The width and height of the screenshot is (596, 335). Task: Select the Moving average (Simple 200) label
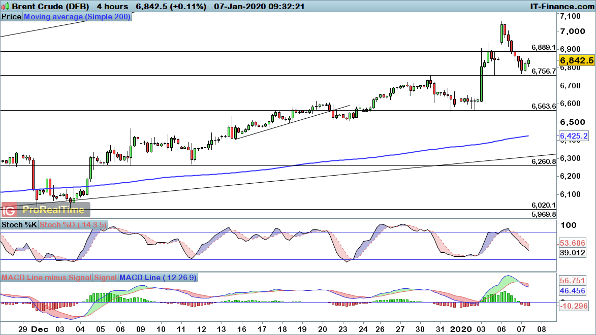77,17
